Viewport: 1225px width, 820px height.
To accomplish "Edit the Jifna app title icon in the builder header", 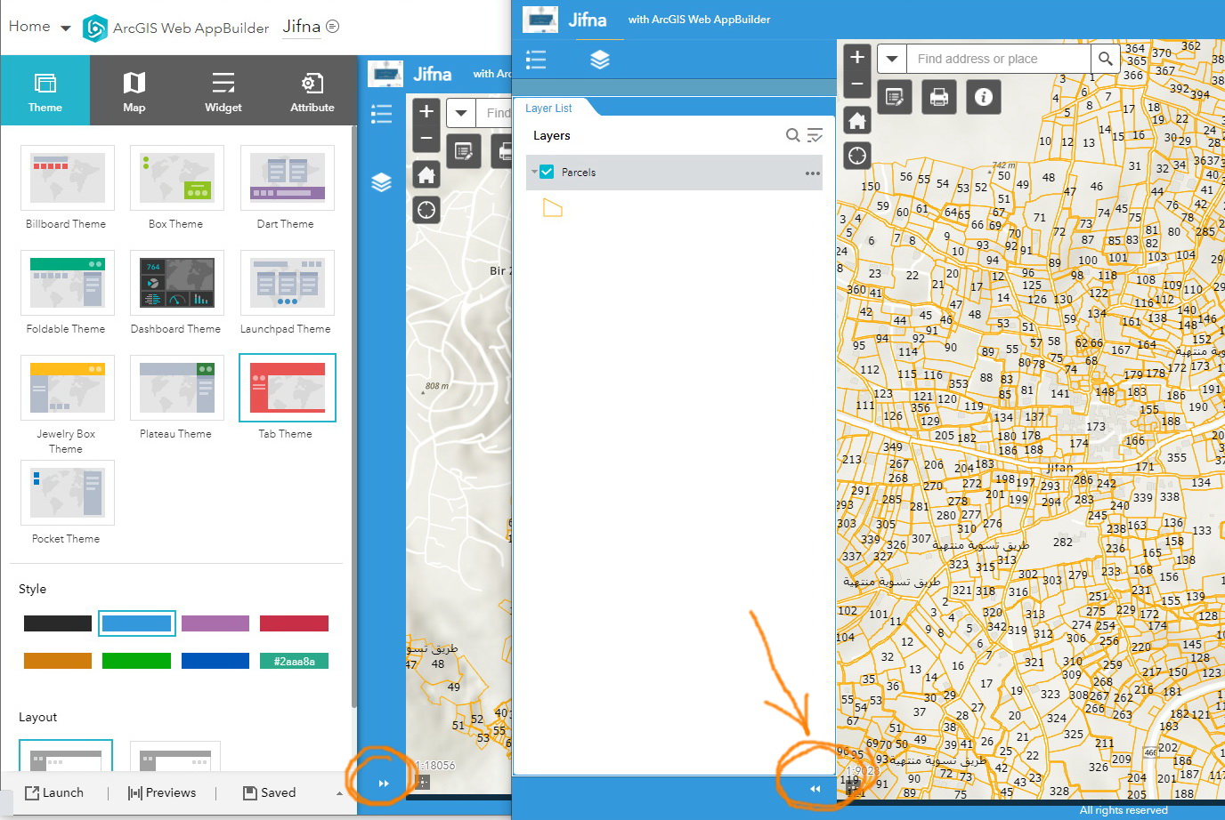I will click(x=333, y=27).
